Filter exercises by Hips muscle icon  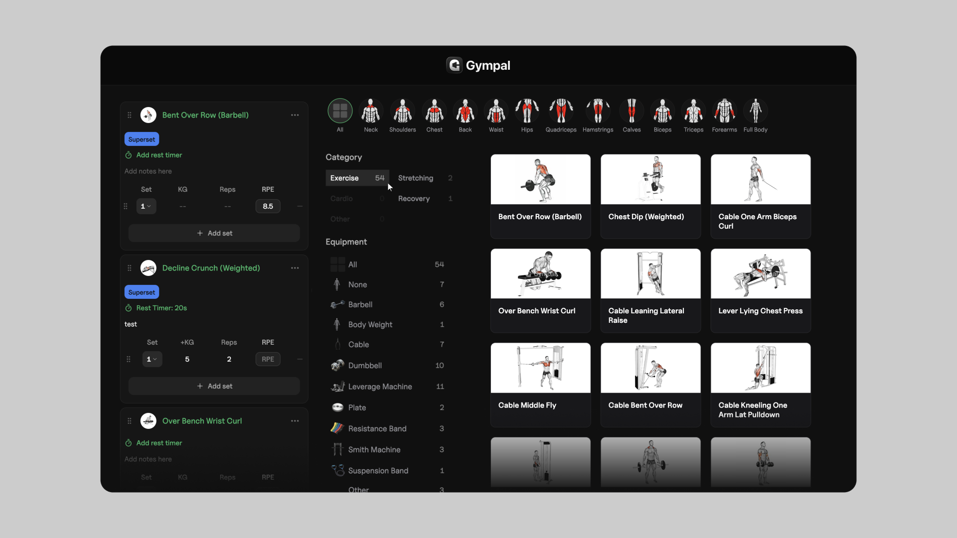527,111
